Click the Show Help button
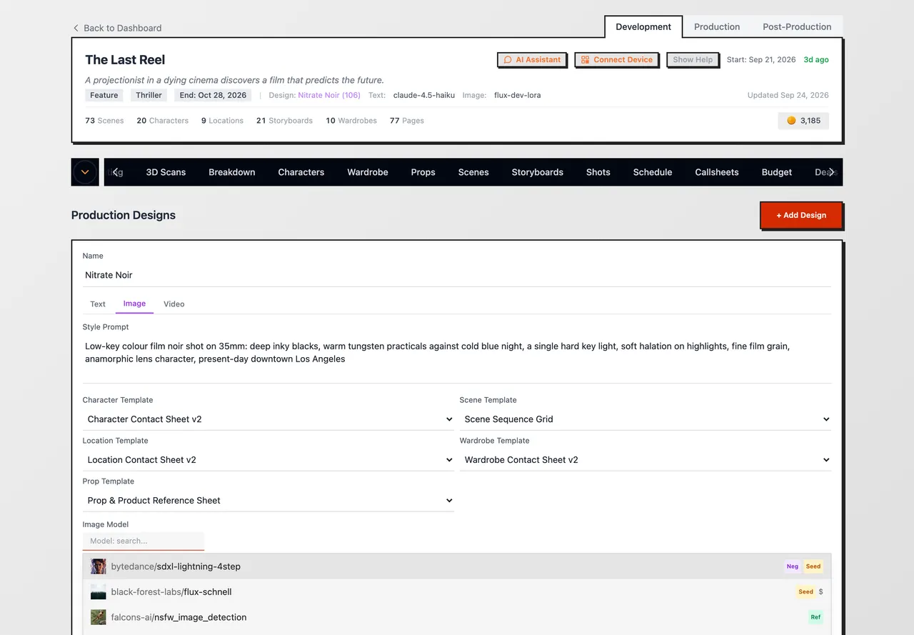 (693, 60)
